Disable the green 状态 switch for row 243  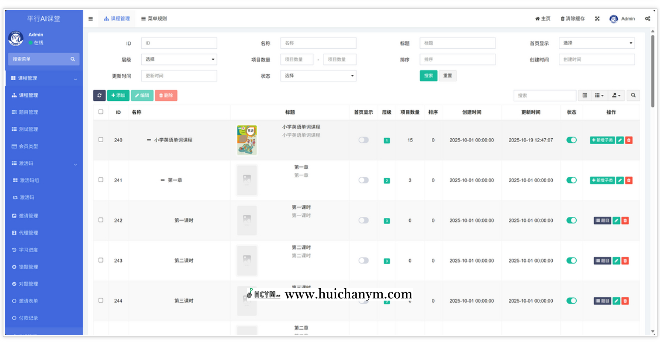click(571, 260)
